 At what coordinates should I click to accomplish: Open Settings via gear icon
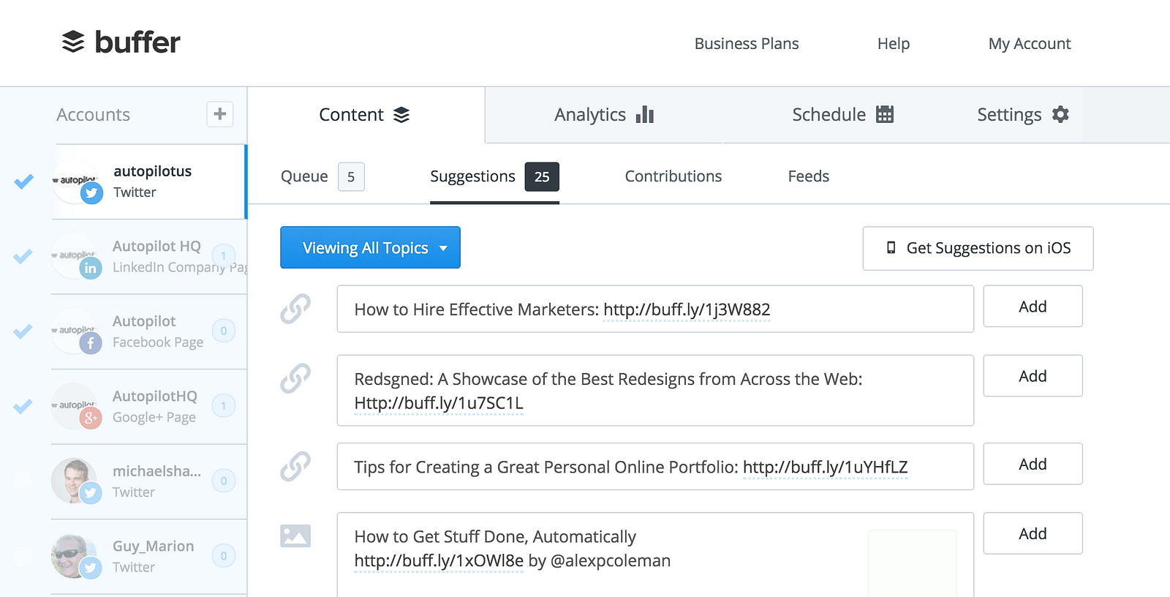point(1060,114)
